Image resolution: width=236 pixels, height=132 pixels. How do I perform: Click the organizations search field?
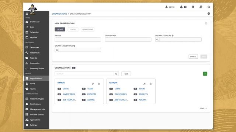pos(84,74)
